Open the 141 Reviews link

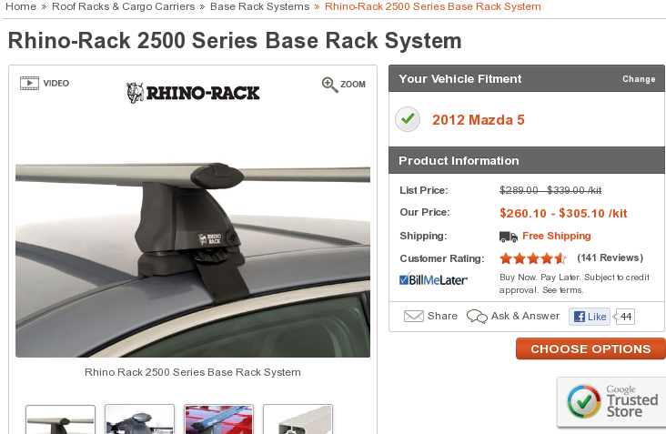[x=610, y=257]
